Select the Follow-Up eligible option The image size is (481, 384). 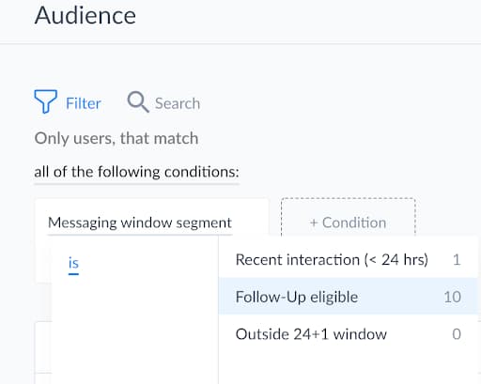[349, 297]
